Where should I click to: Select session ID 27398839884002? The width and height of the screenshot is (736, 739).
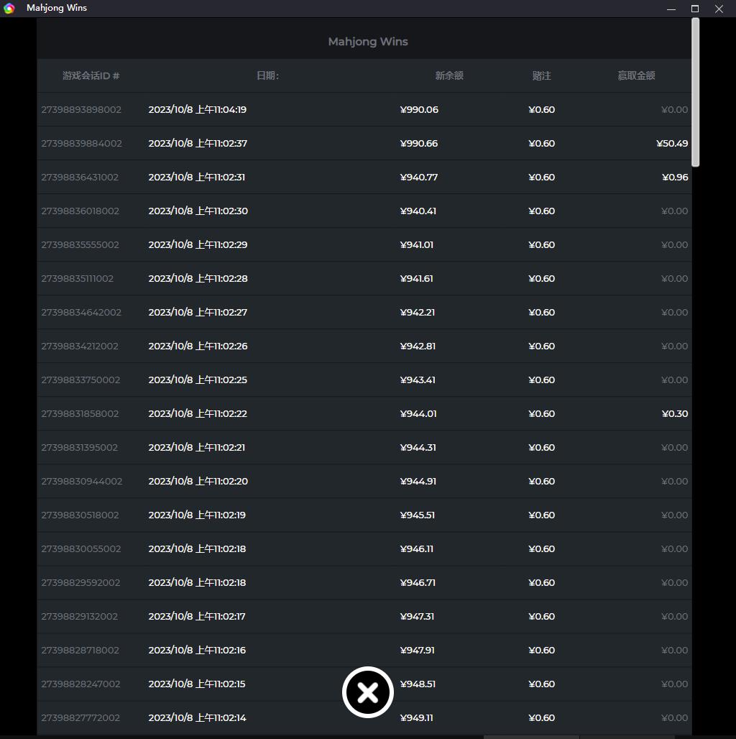81,143
